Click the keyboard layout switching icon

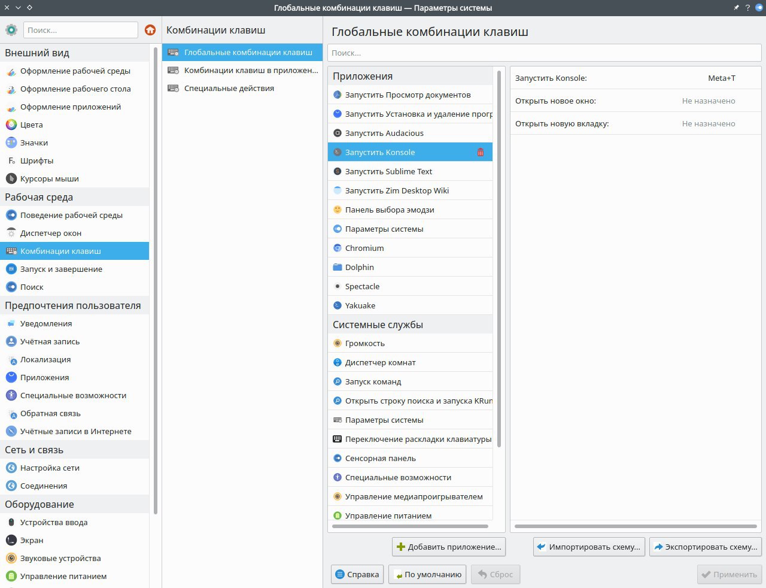[338, 439]
